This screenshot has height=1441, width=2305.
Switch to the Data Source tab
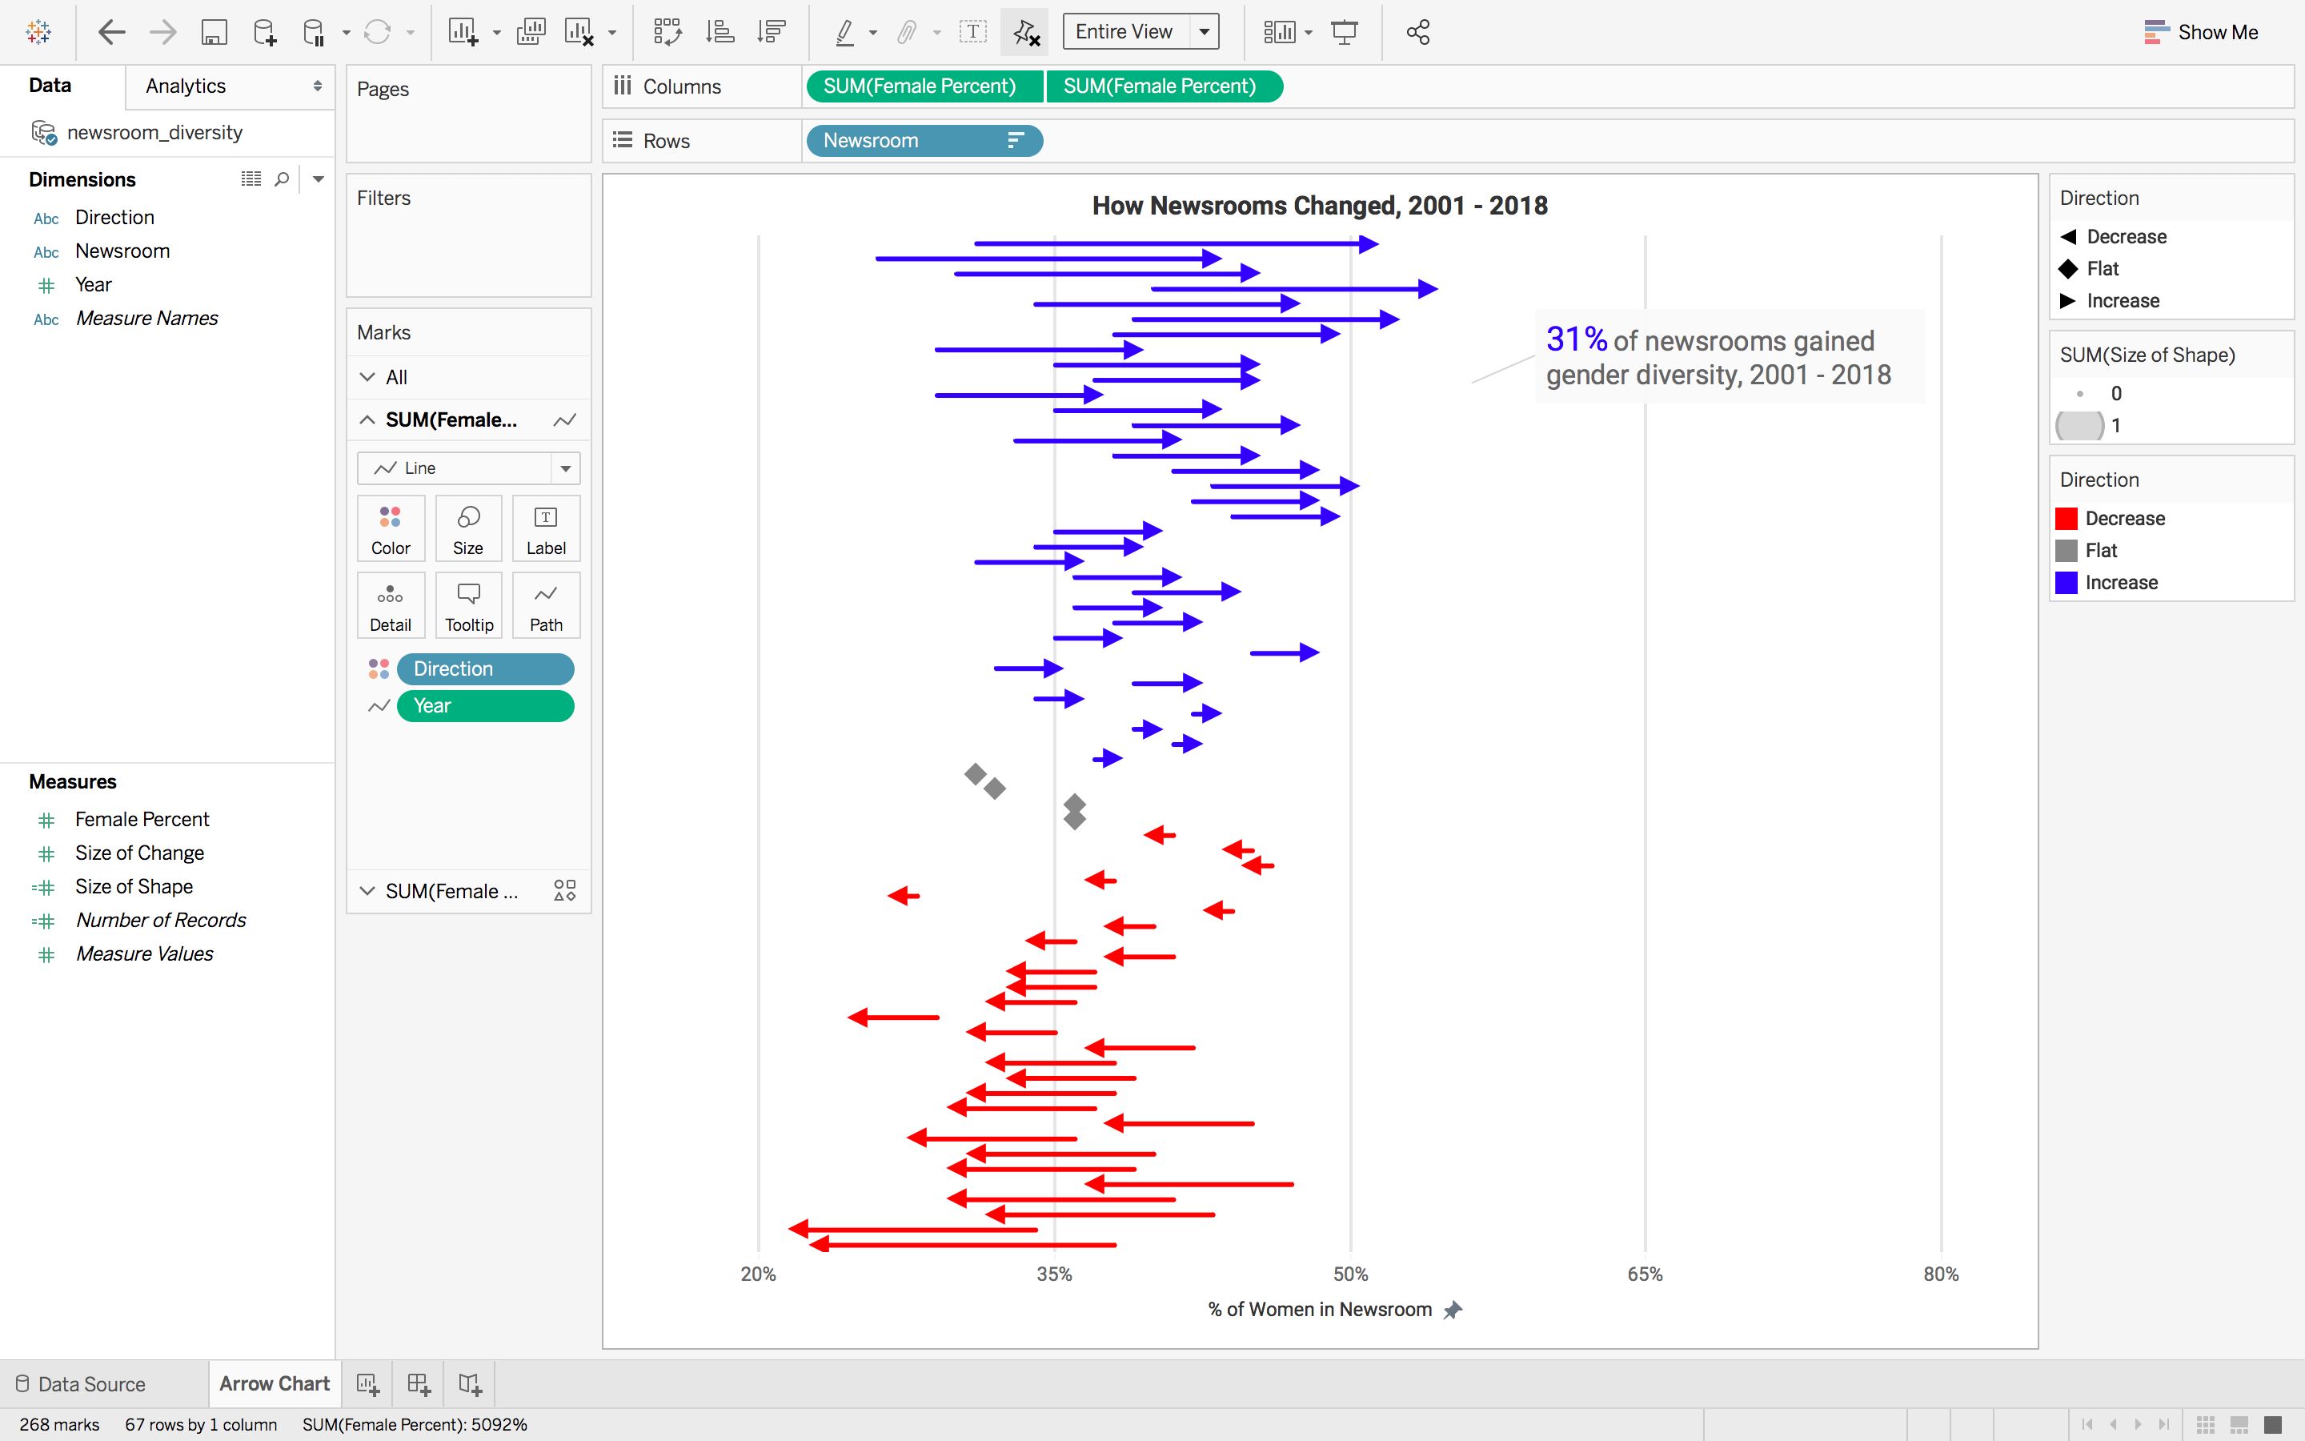tap(90, 1383)
